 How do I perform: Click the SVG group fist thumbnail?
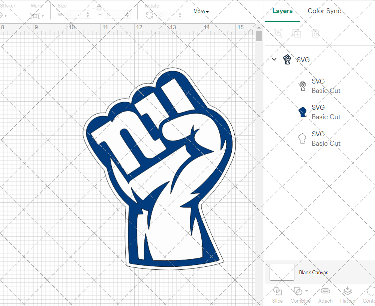[287, 59]
